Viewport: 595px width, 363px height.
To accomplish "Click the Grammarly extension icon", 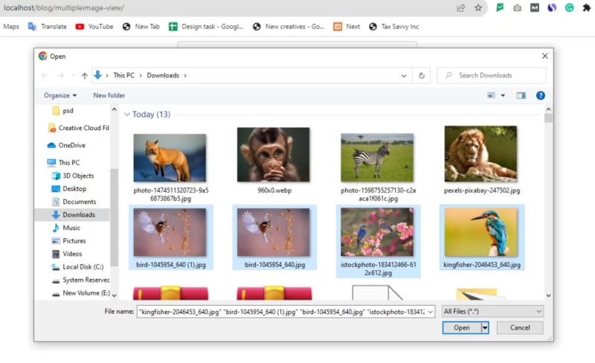I will 569,7.
